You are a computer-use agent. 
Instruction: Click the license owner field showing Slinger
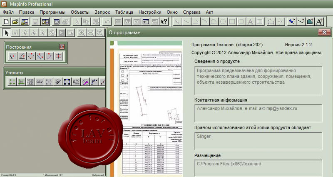pyautogui.click(x=258, y=141)
